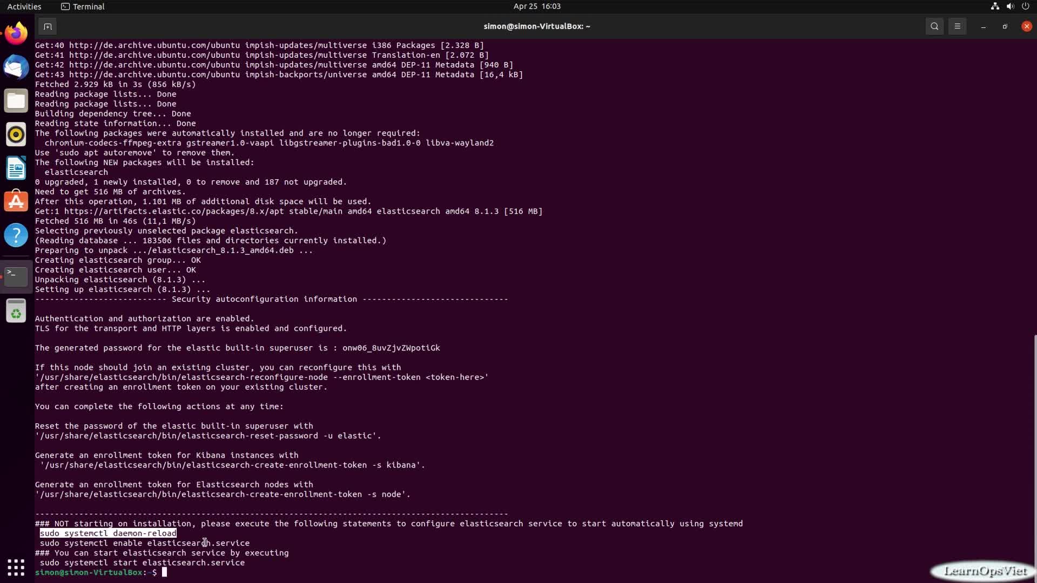Open the Activities overview

pos(24,6)
